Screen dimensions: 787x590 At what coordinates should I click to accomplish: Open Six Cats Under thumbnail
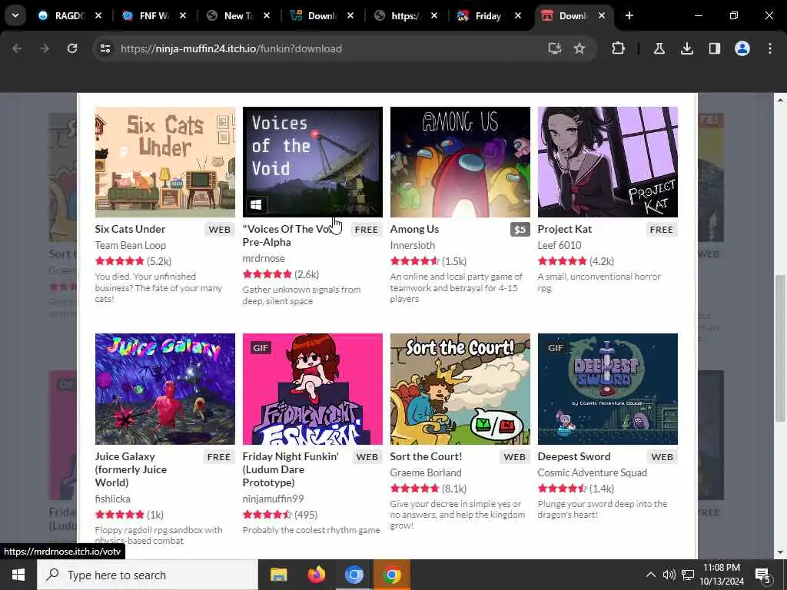coord(164,161)
